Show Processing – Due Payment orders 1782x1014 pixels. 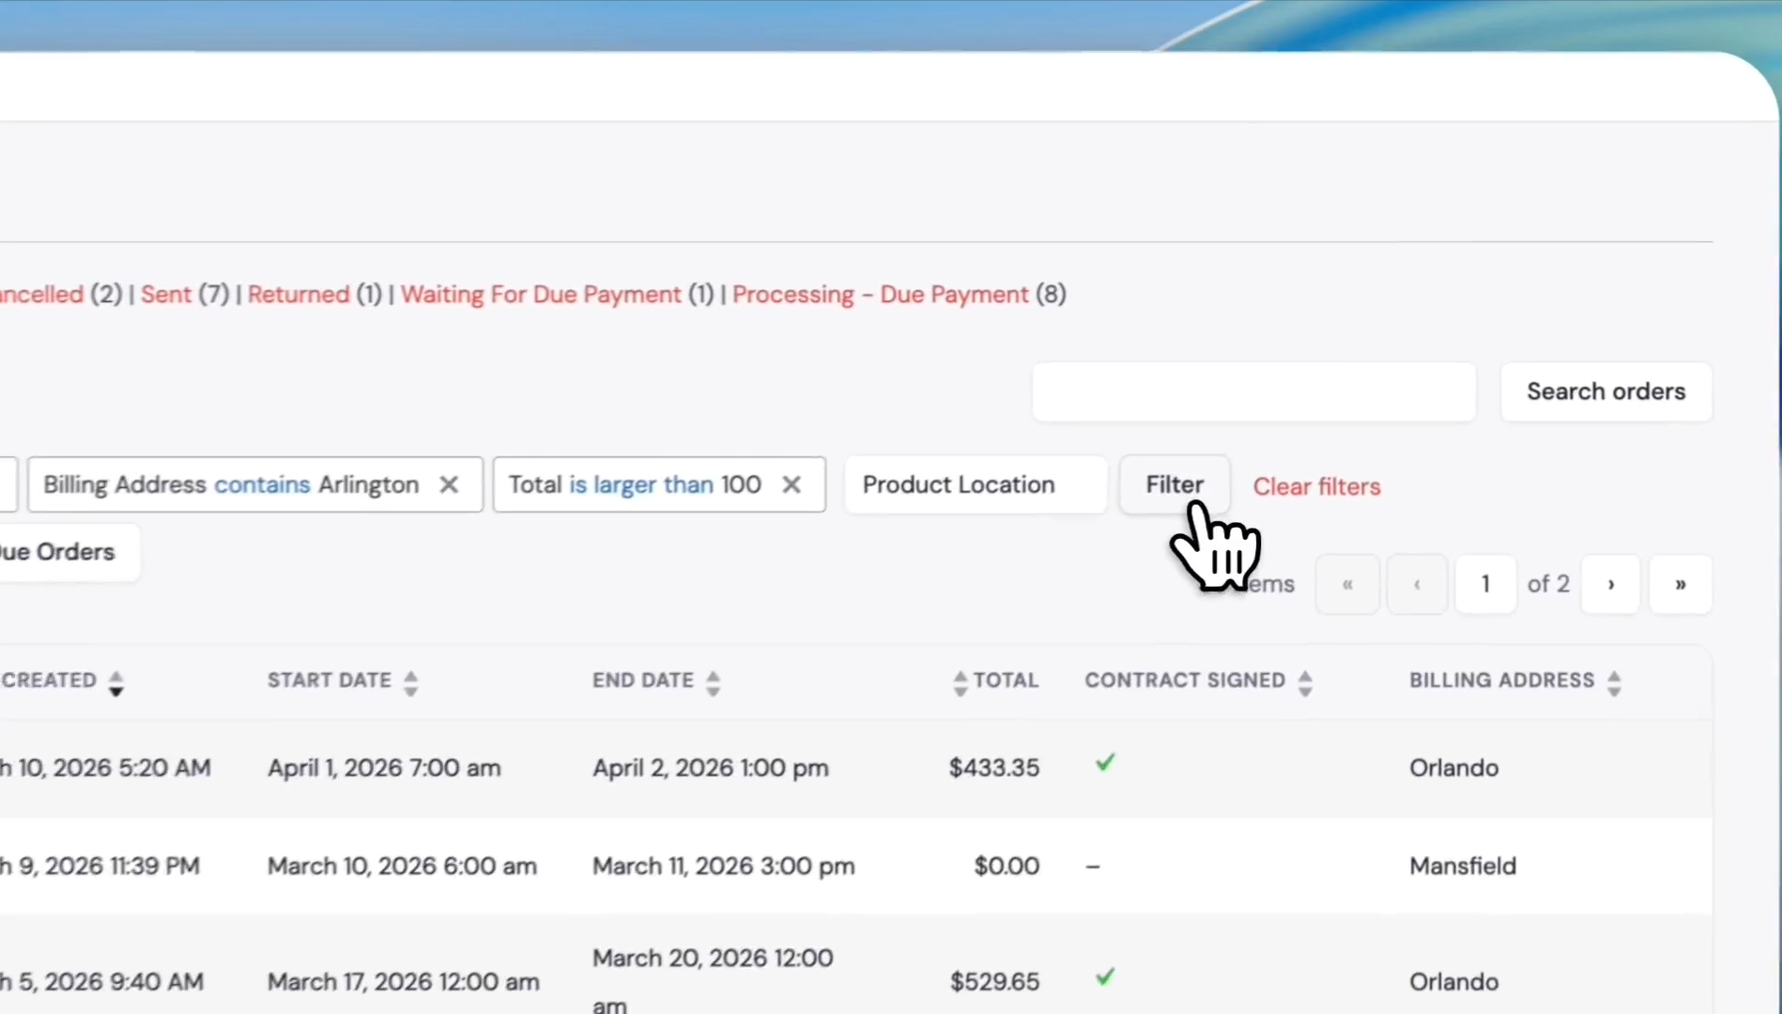881,295
